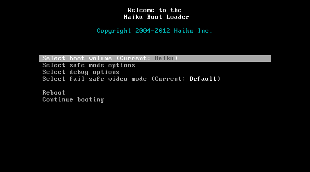
Task: Click the word Copyright in the cyan line
Action: [x=114, y=31]
